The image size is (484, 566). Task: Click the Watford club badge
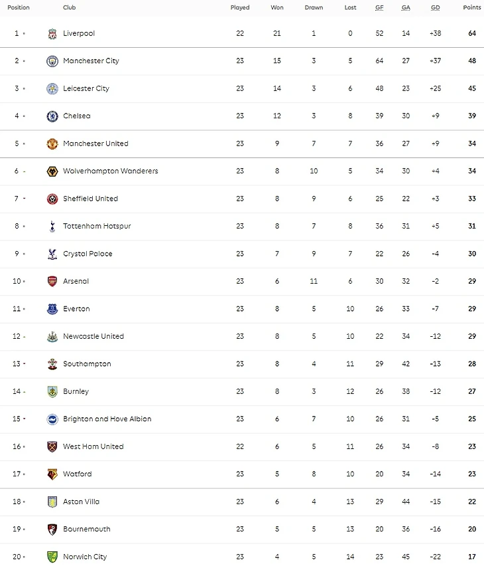(52, 474)
